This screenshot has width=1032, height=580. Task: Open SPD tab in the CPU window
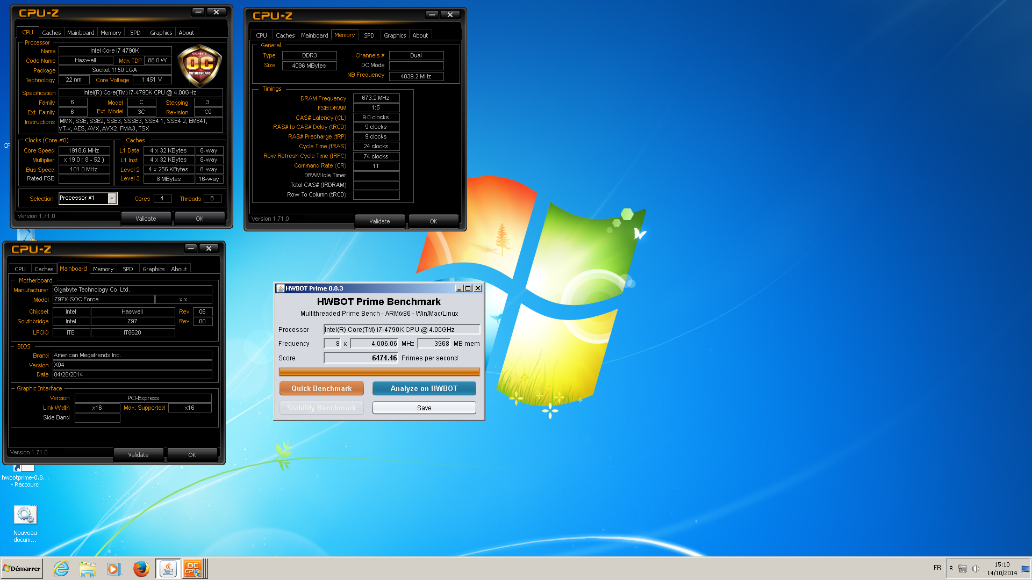coord(135,33)
